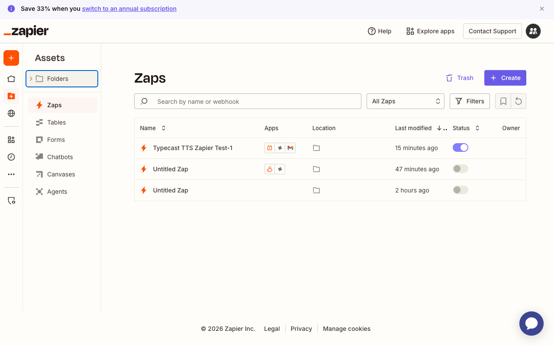Click the Gmail app icon in Typecast row

[x=290, y=148]
